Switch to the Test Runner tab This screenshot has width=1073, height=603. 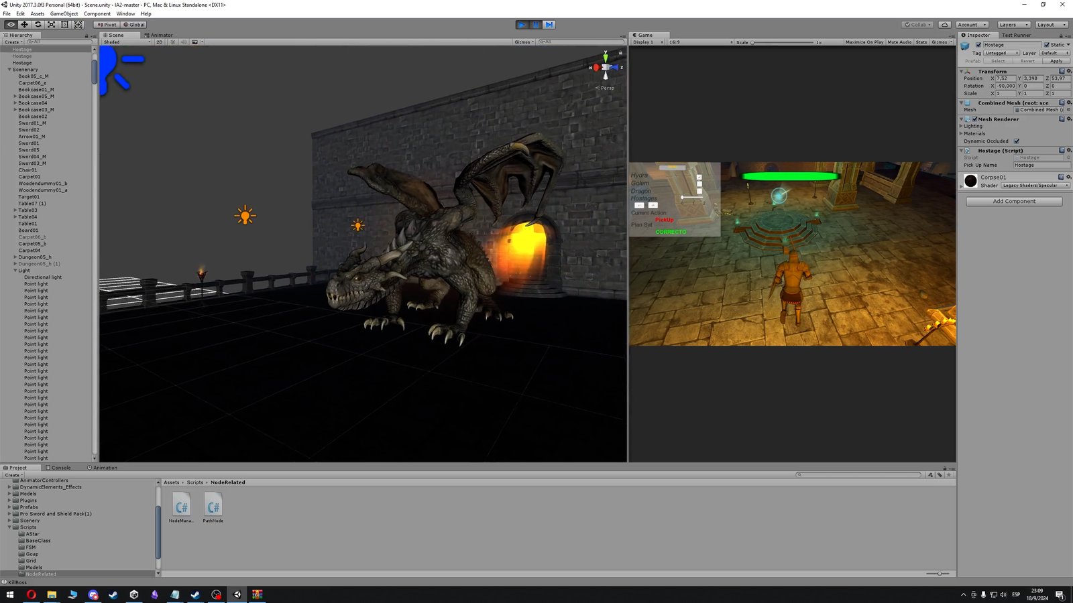(1016, 35)
